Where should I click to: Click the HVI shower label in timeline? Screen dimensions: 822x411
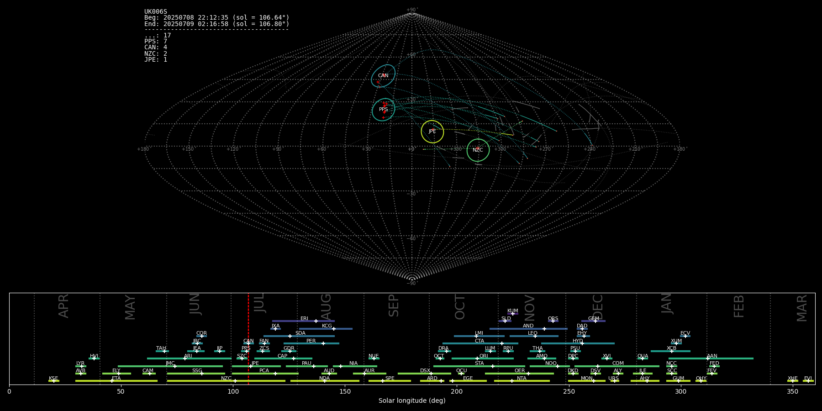click(94, 356)
